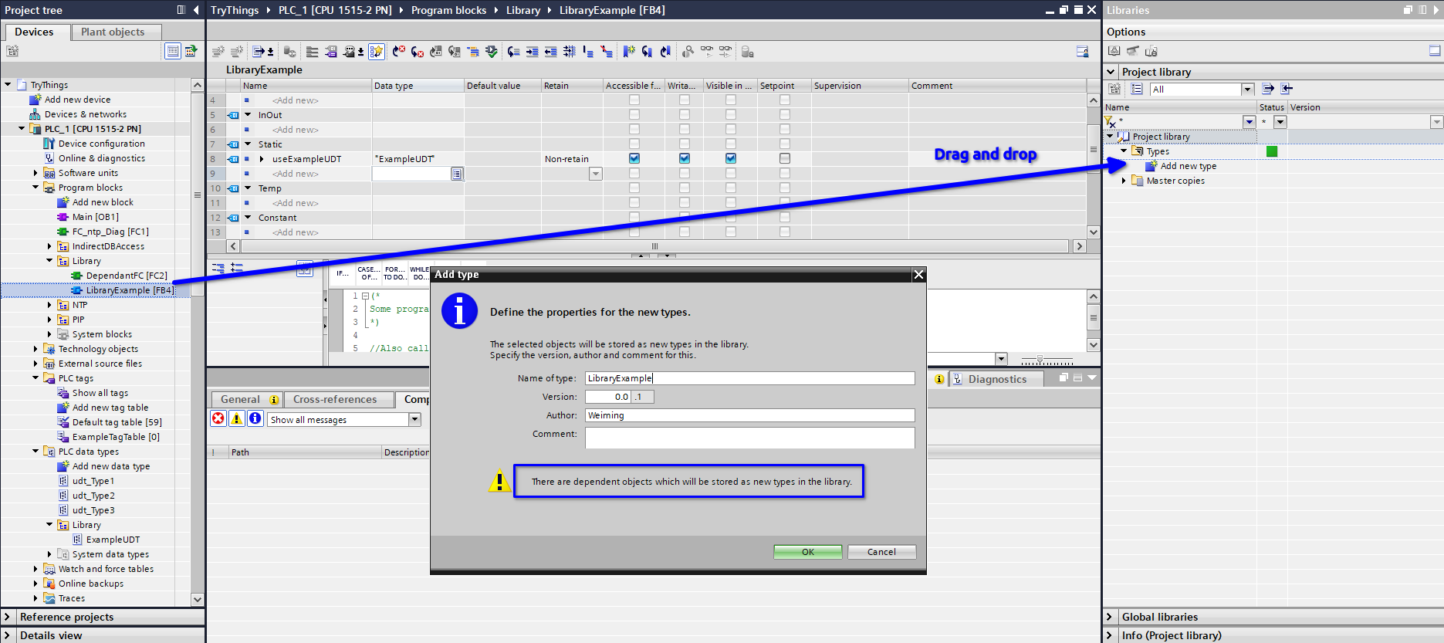
Task: Click the glasses monitoring toolbar icon
Action: (707, 52)
